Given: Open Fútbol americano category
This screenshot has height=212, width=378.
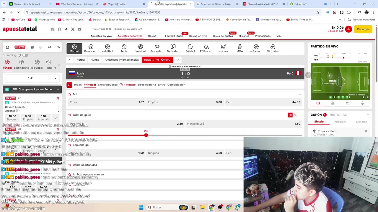Looking at the screenshot, I should tap(206, 49).
